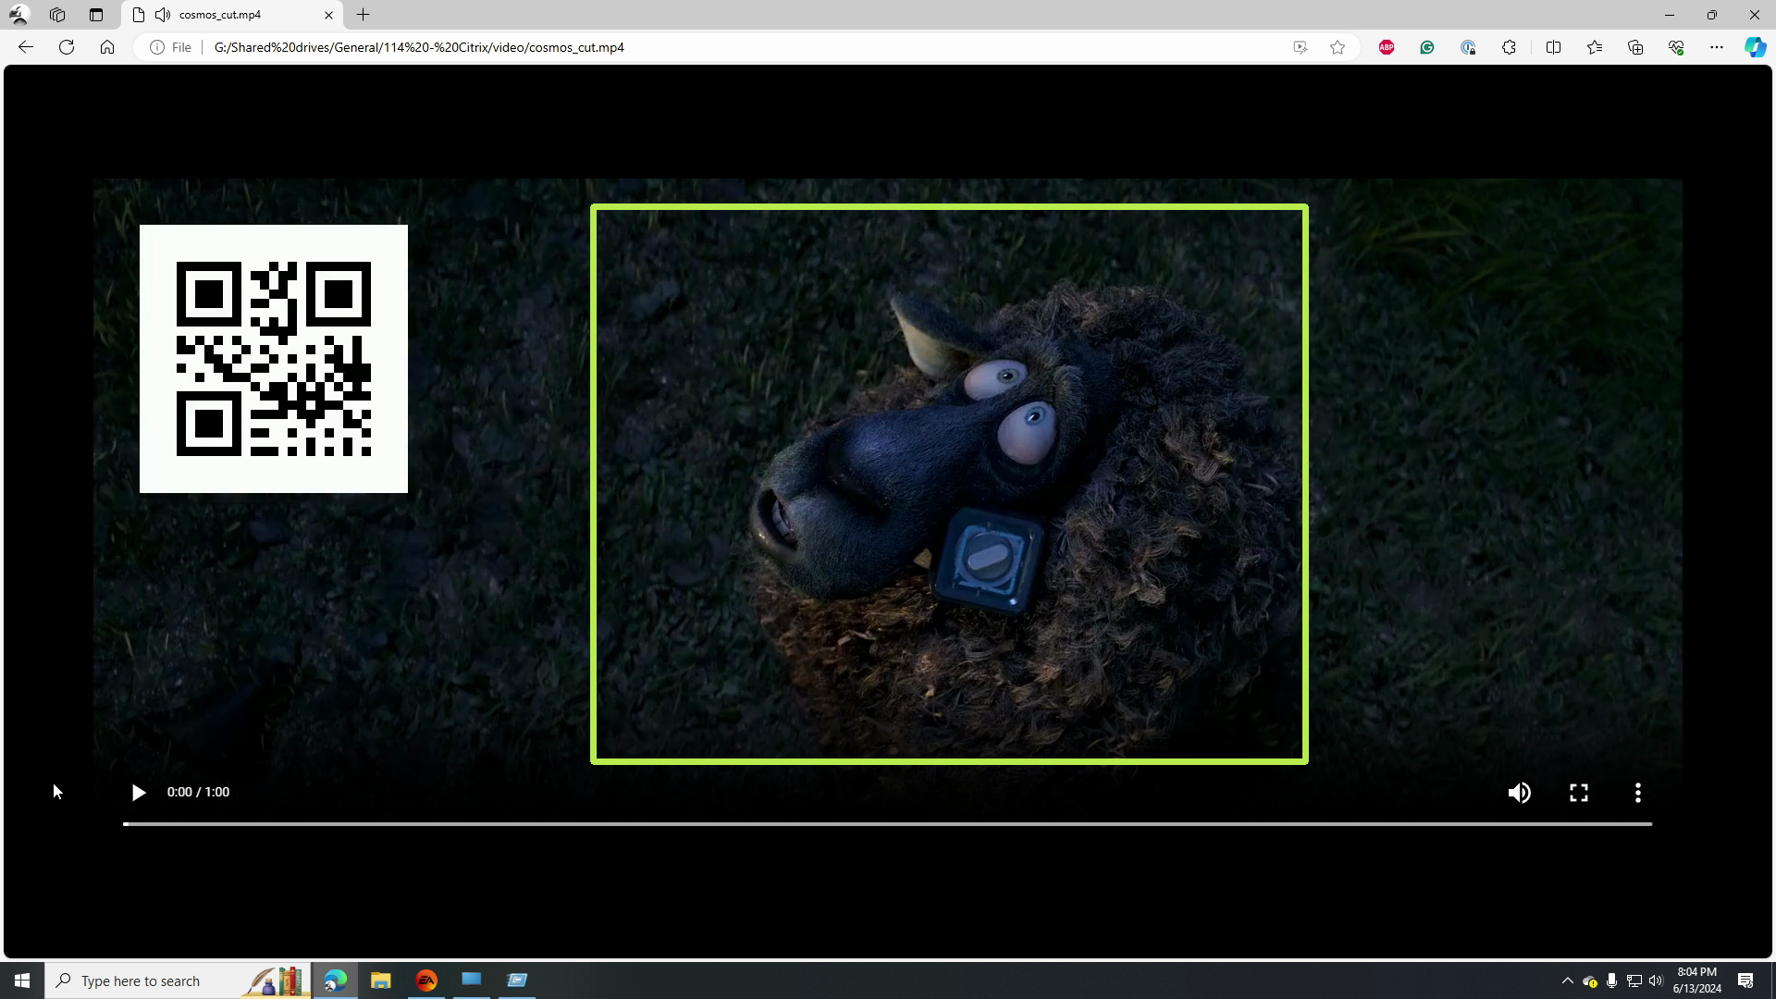Open the Collections panel
1776x999 pixels.
coord(1635,47)
